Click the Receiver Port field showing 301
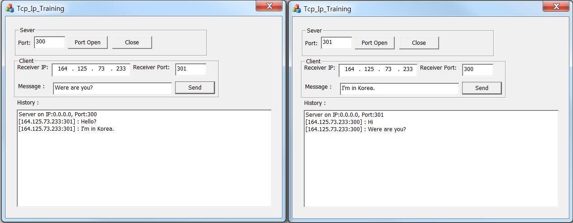Screen dimensions: 573x223 click(191, 69)
